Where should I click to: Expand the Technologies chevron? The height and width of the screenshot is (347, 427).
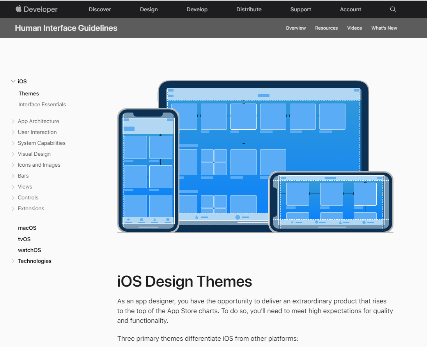click(13, 261)
